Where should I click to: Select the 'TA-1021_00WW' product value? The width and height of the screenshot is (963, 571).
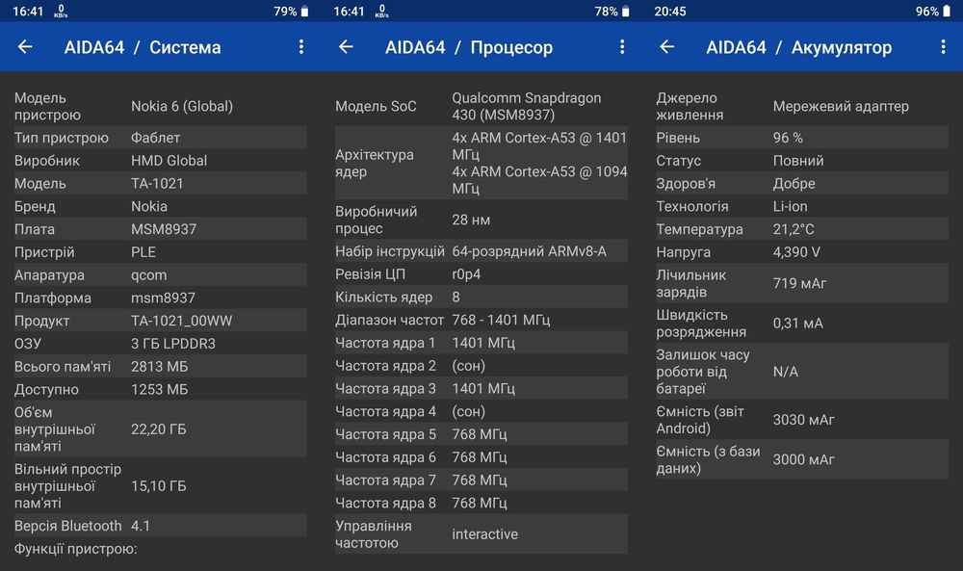point(182,321)
